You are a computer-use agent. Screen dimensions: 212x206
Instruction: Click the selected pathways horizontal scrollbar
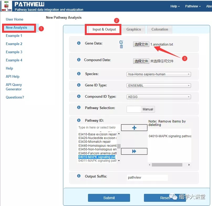point(167,165)
